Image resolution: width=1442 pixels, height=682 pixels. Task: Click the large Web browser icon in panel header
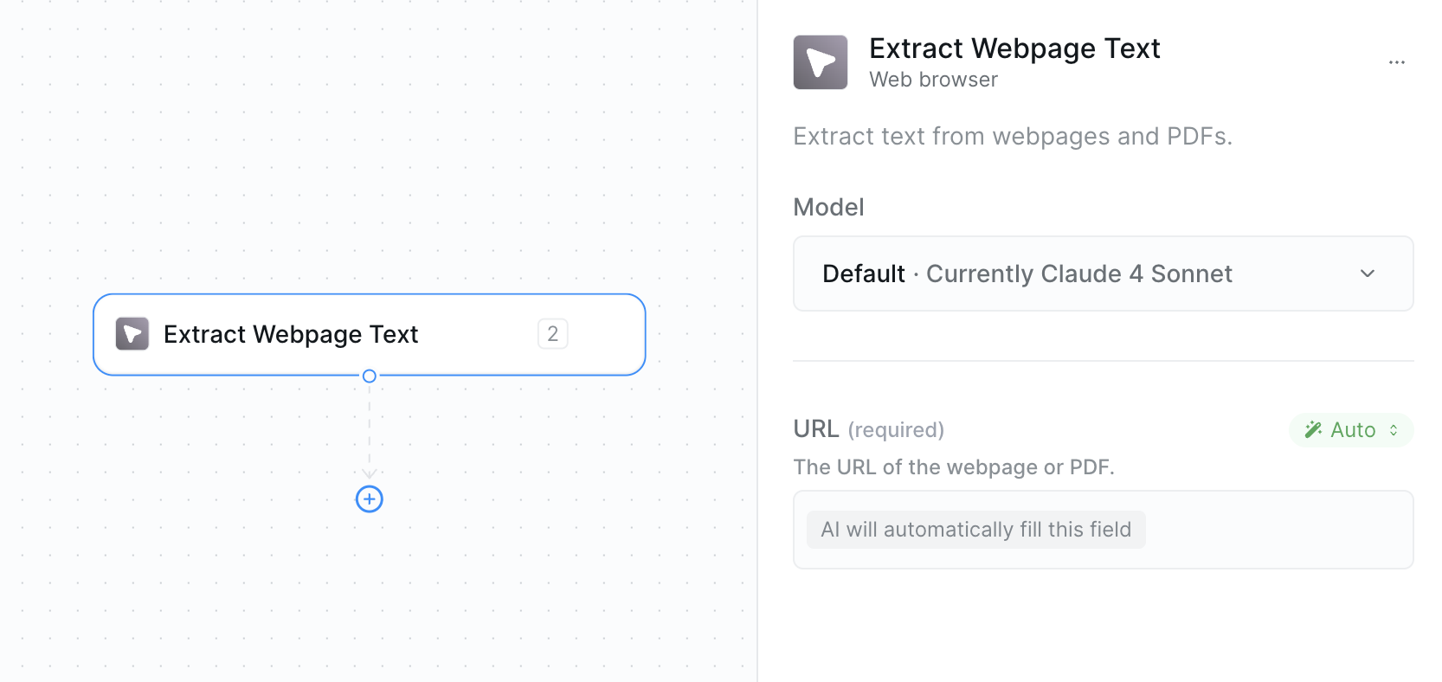click(x=820, y=62)
